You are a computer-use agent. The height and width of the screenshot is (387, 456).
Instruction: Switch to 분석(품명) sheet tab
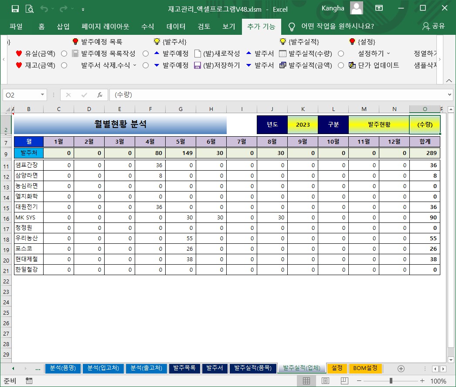coord(63,368)
